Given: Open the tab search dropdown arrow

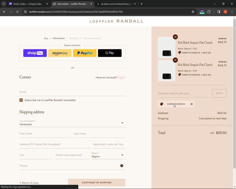Looking at the screenshot, I should click(4, 4).
